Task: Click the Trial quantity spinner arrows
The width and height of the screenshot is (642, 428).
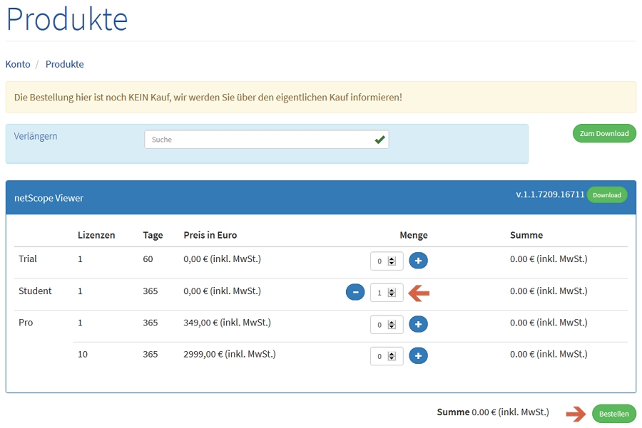Action: coord(392,261)
